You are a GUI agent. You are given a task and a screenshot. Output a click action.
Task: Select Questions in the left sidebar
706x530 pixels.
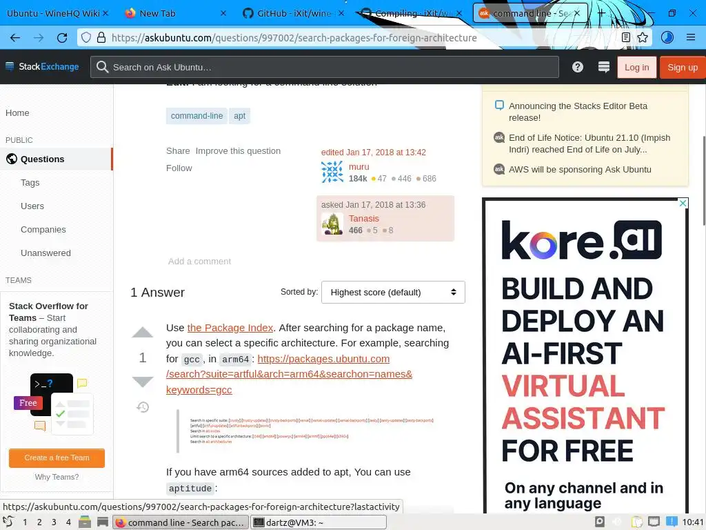pos(56,159)
